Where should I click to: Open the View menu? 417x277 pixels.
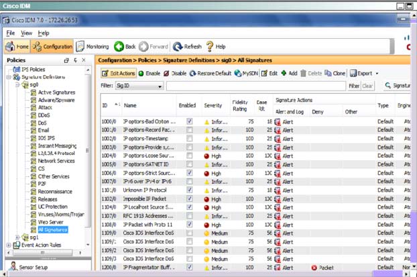27,34
